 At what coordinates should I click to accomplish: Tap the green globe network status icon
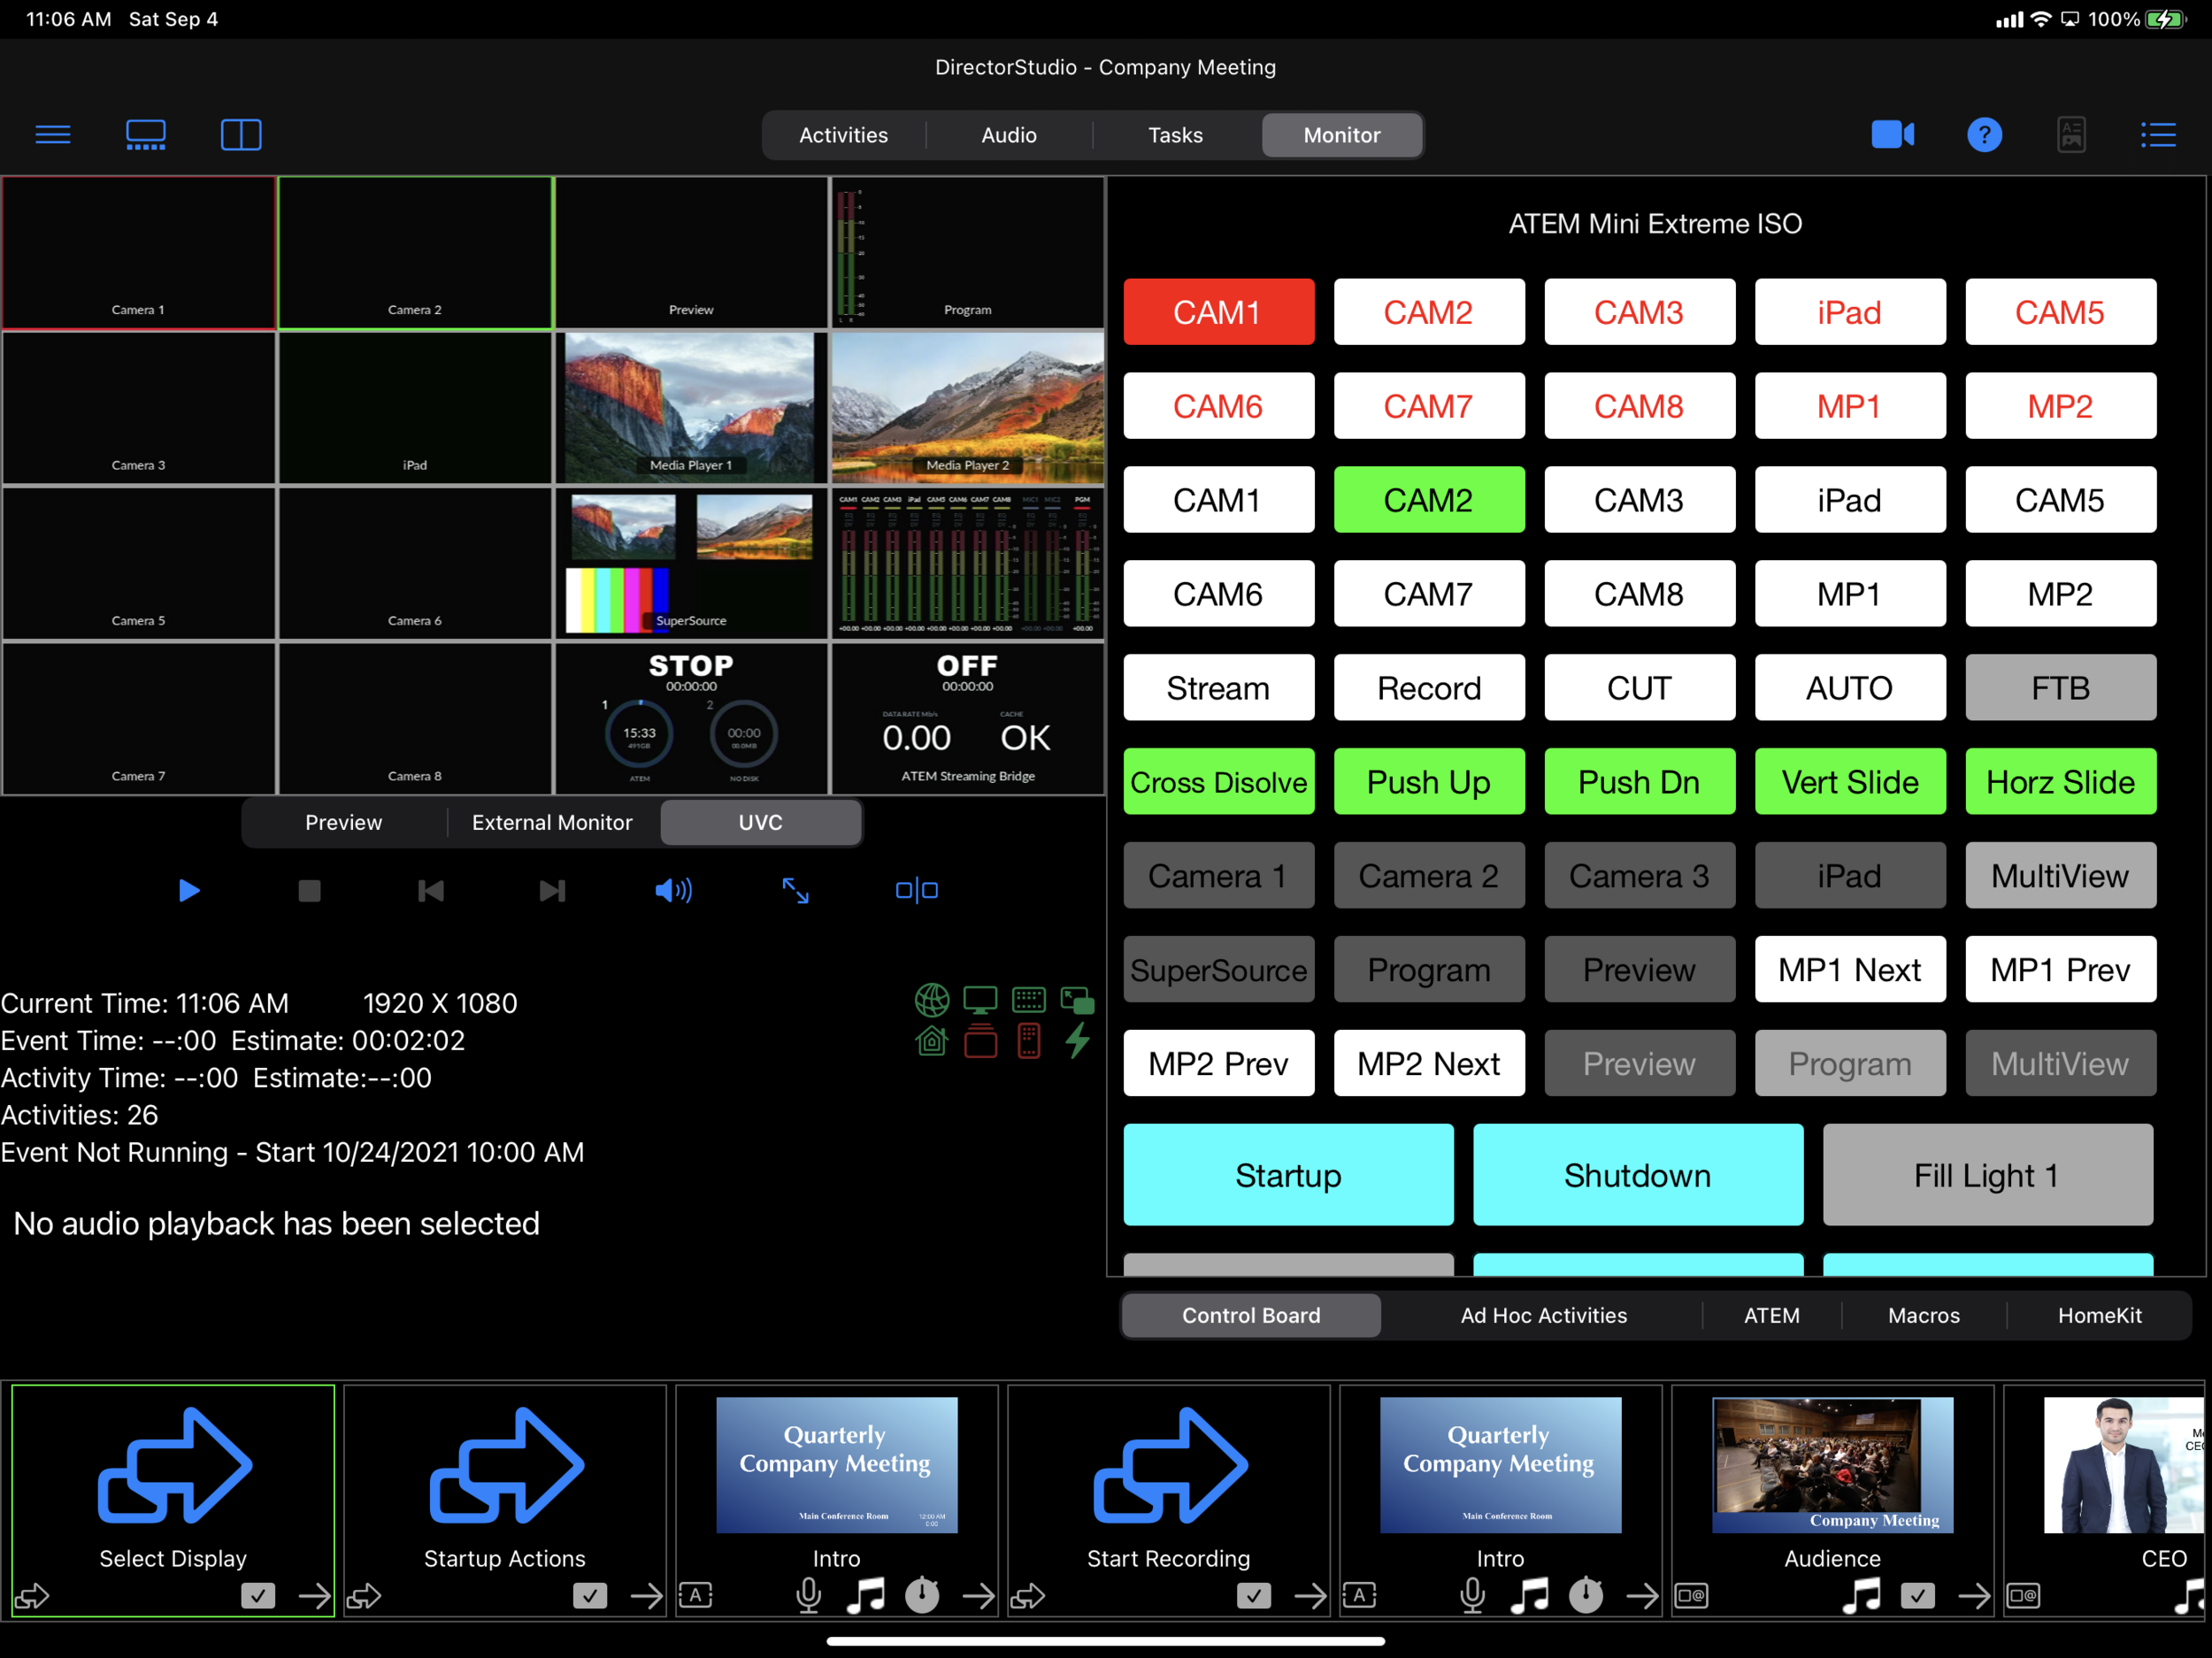[932, 999]
